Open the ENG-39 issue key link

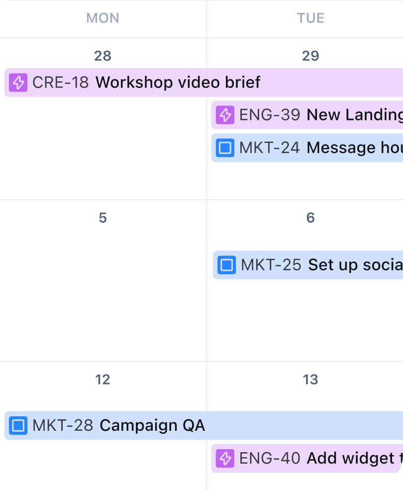[x=270, y=115]
